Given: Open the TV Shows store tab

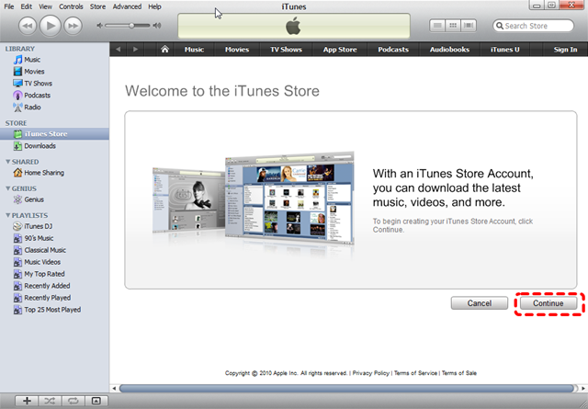Looking at the screenshot, I should click(x=286, y=49).
